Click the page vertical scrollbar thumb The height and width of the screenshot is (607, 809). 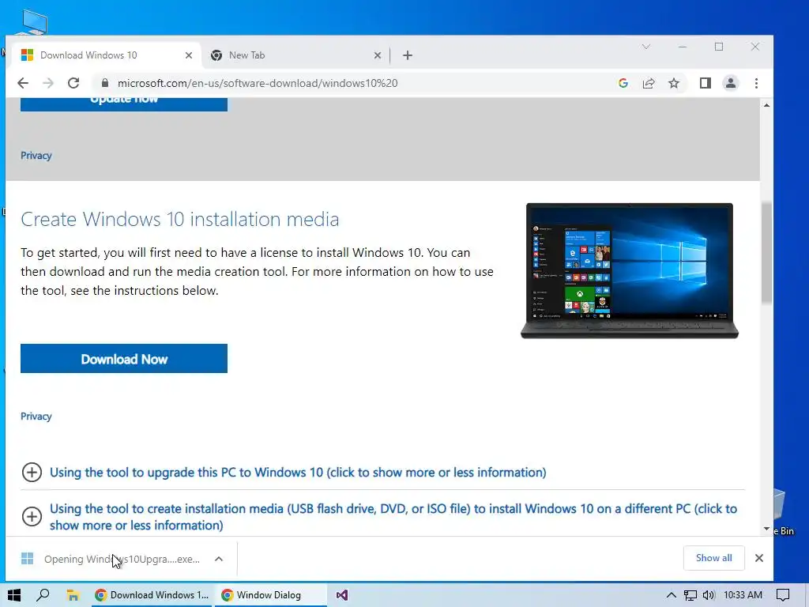(766, 253)
